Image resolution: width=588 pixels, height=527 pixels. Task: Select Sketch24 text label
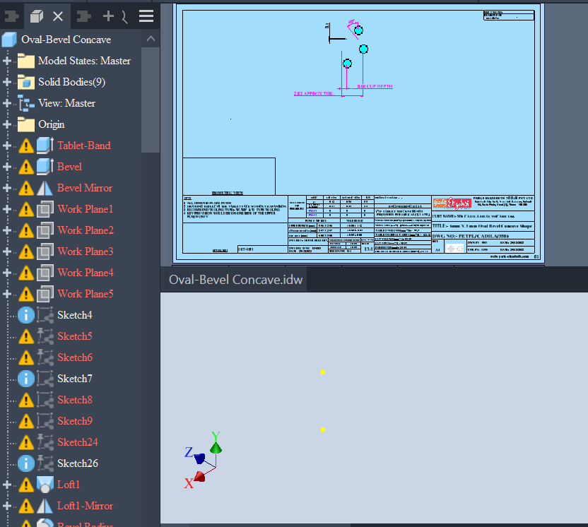pos(78,442)
